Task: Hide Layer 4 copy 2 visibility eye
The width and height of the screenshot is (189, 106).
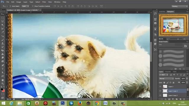Action: click(x=160, y=95)
